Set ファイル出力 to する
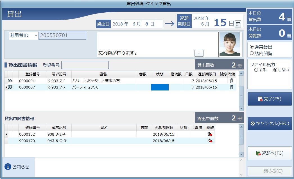The image size is (294, 179). click(x=256, y=70)
